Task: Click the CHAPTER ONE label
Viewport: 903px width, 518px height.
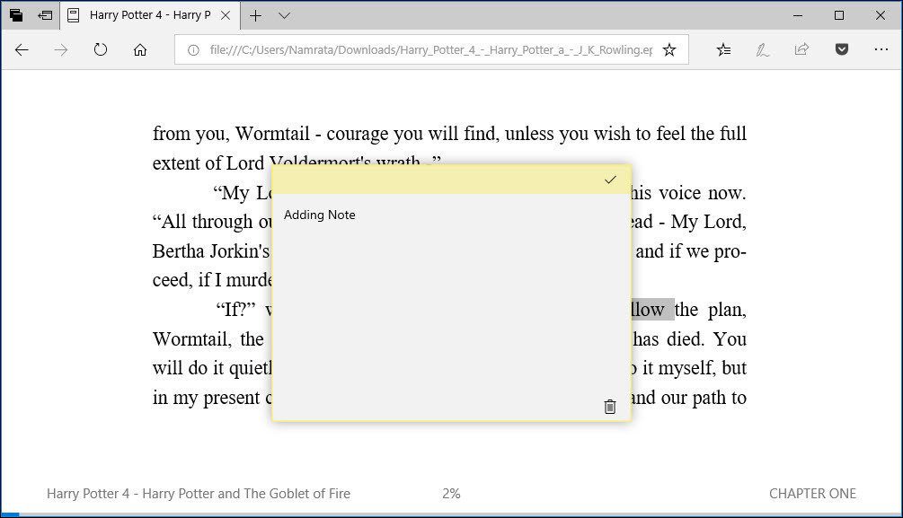Action: click(x=812, y=493)
